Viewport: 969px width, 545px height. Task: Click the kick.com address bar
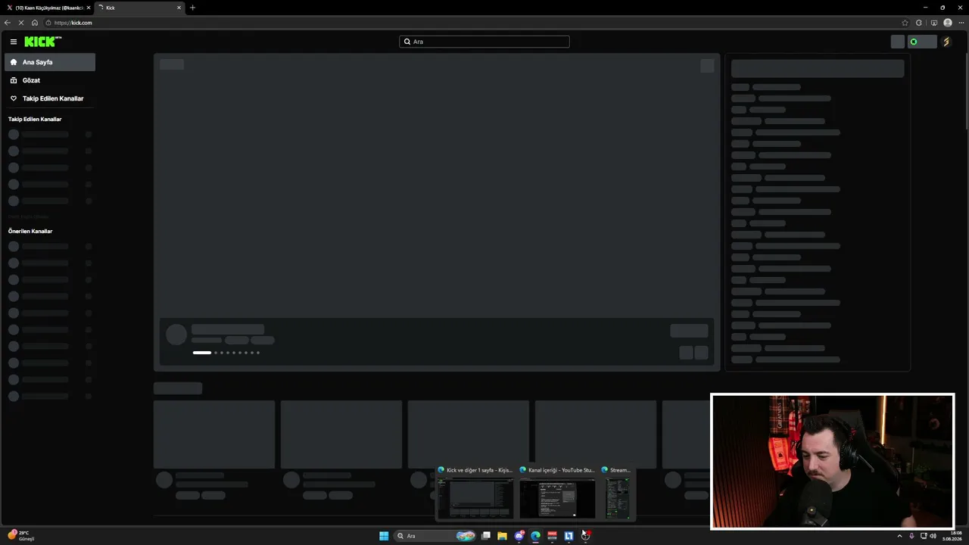[x=477, y=23]
